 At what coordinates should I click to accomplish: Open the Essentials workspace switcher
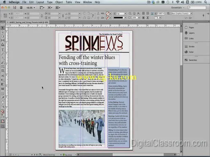[x=178, y=8]
